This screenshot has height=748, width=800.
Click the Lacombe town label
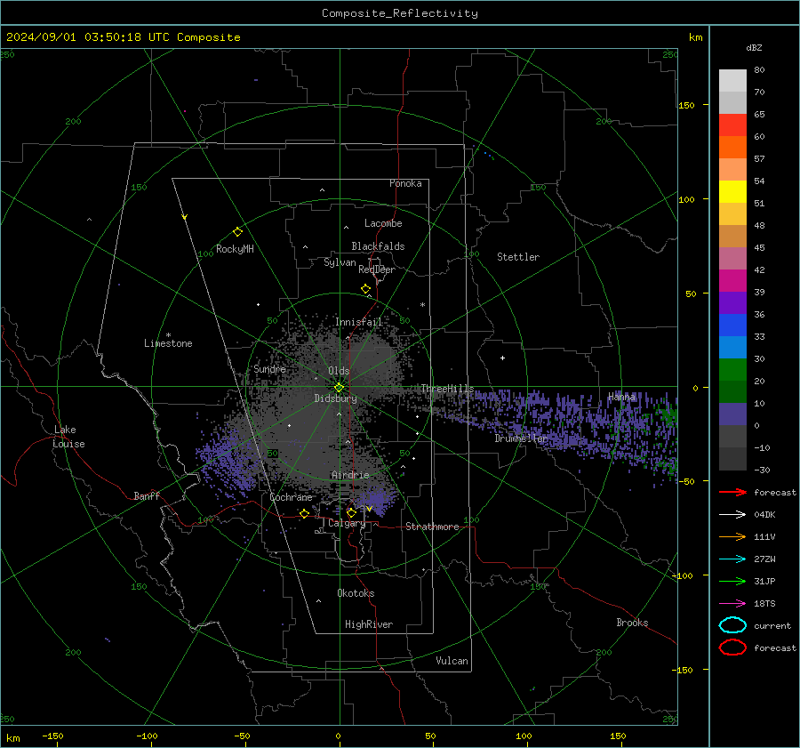383,223
